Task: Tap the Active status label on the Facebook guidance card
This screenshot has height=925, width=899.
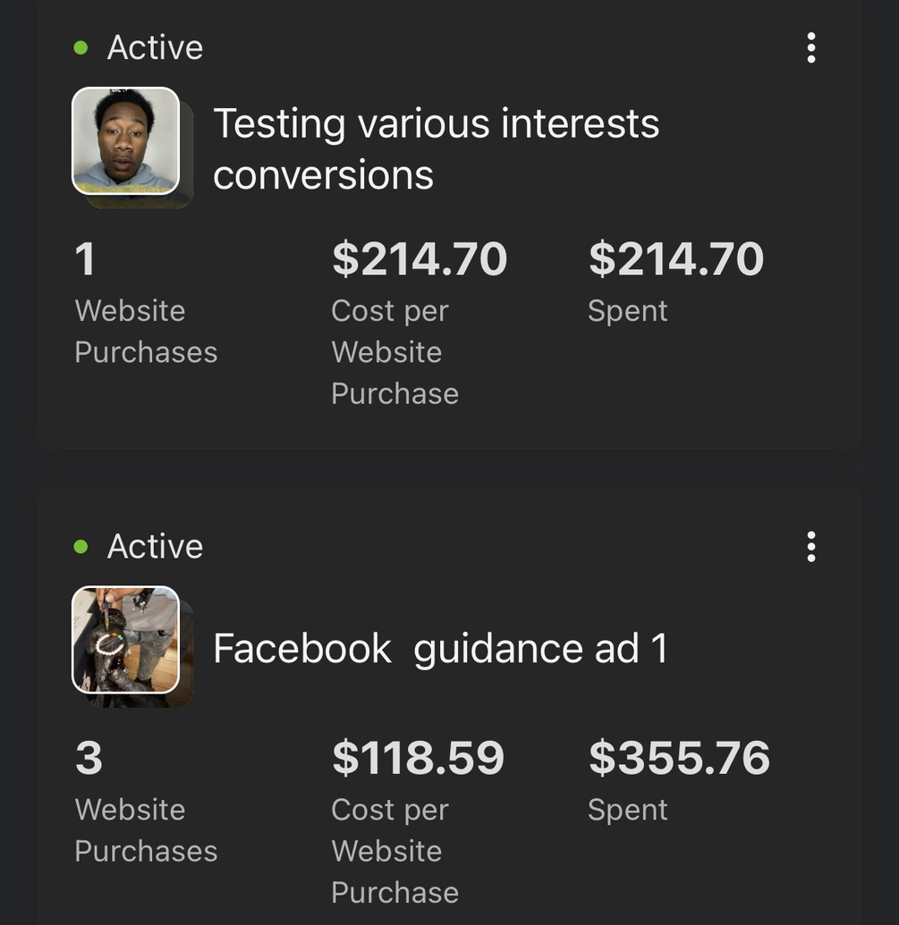Action: pos(155,546)
